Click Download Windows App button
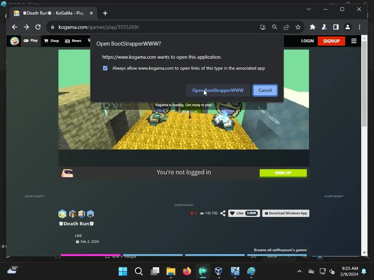Image resolution: width=374 pixels, height=280 pixels. [x=286, y=213]
